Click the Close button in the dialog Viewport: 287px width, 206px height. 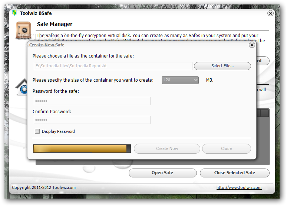point(227,148)
